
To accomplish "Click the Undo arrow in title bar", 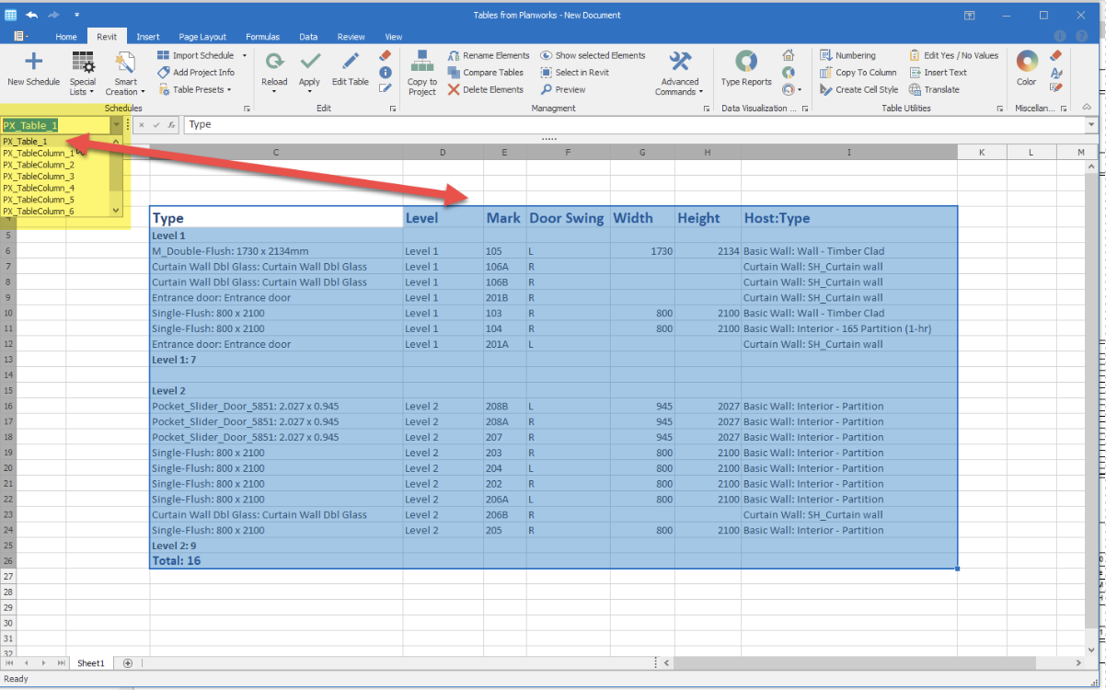I will click(32, 15).
